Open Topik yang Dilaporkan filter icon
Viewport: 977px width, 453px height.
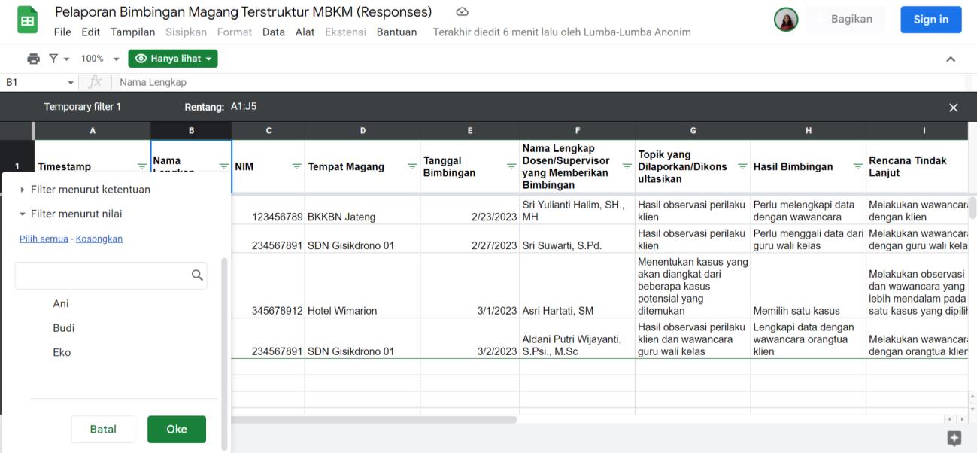point(742,167)
